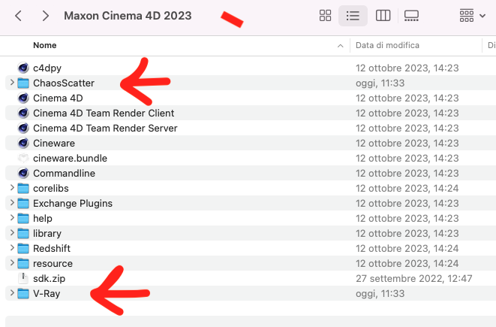Select the c4dpy application icon

(x=23, y=68)
